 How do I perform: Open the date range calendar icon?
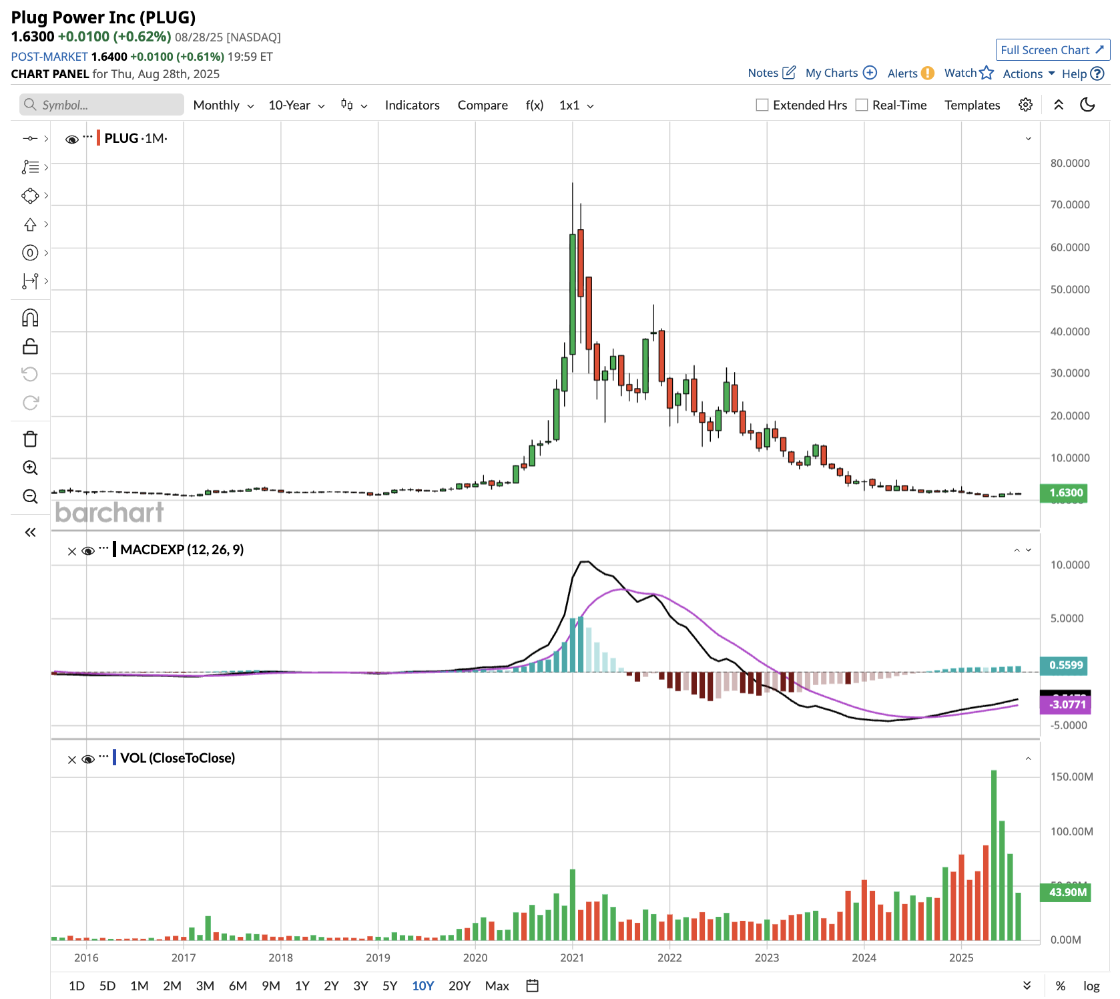tap(532, 986)
